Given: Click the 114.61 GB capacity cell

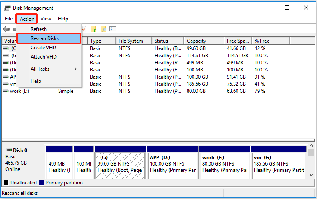Looking at the screenshot, I should point(197,56).
